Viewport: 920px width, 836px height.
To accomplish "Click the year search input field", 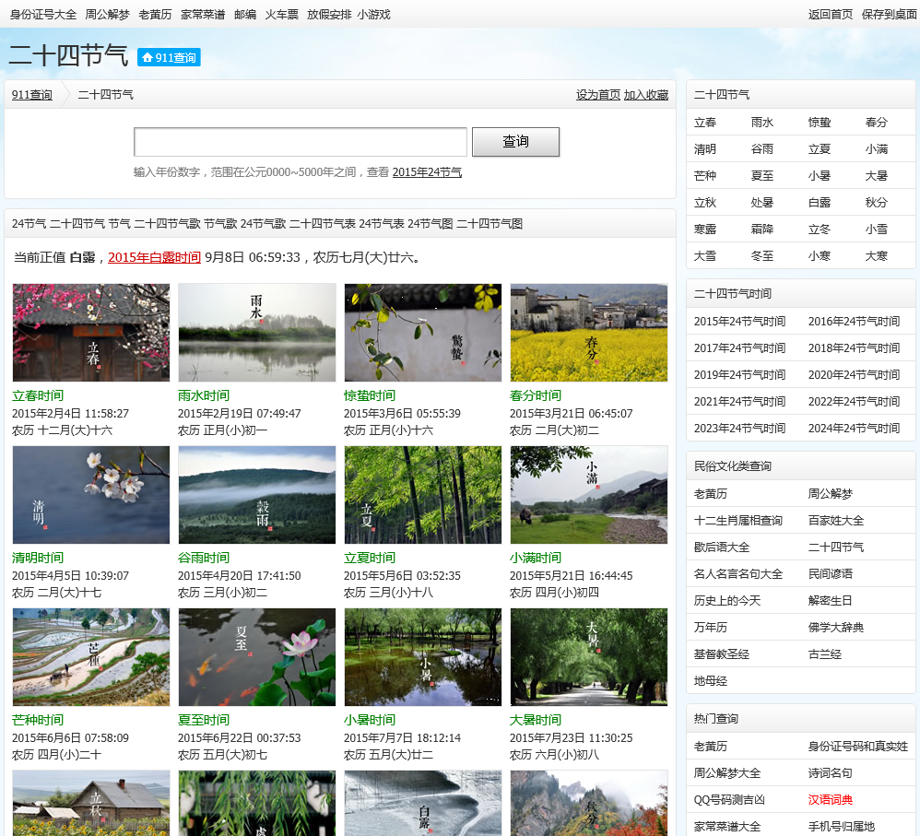I will [301, 142].
